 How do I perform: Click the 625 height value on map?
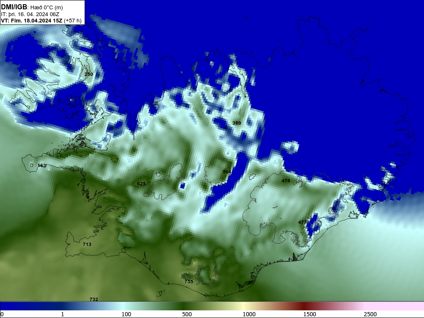(x=141, y=184)
